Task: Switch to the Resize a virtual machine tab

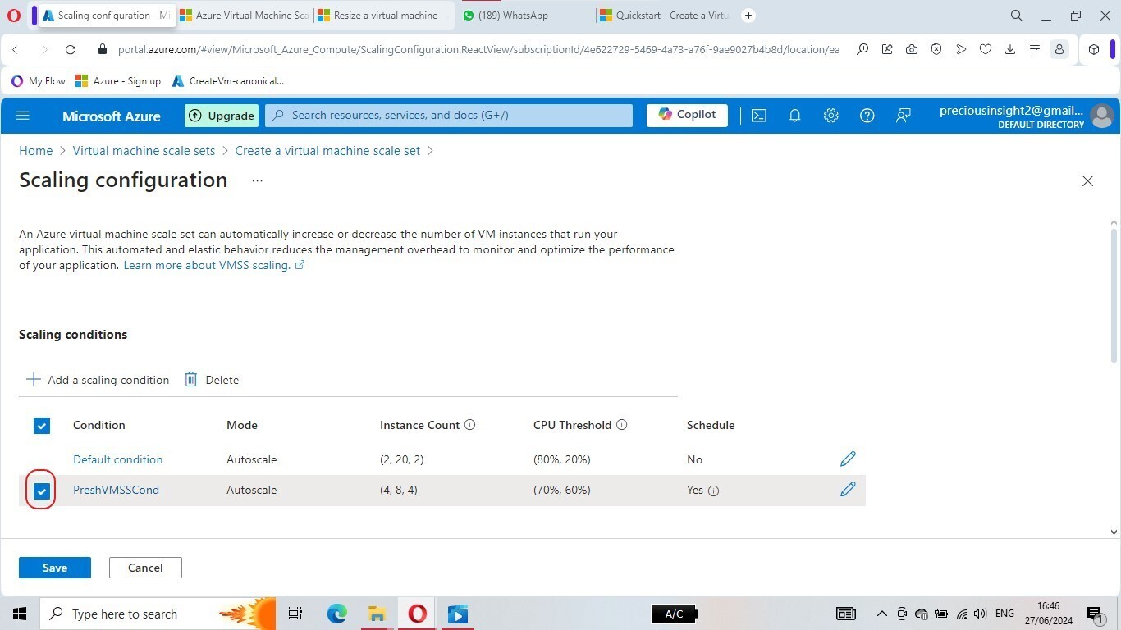Action: (x=382, y=16)
